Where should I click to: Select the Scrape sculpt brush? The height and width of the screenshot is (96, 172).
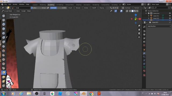[3, 64]
